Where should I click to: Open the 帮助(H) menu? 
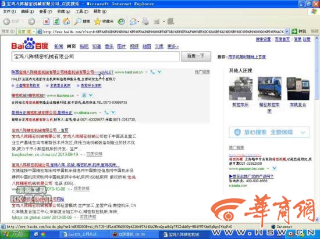(x=100, y=12)
